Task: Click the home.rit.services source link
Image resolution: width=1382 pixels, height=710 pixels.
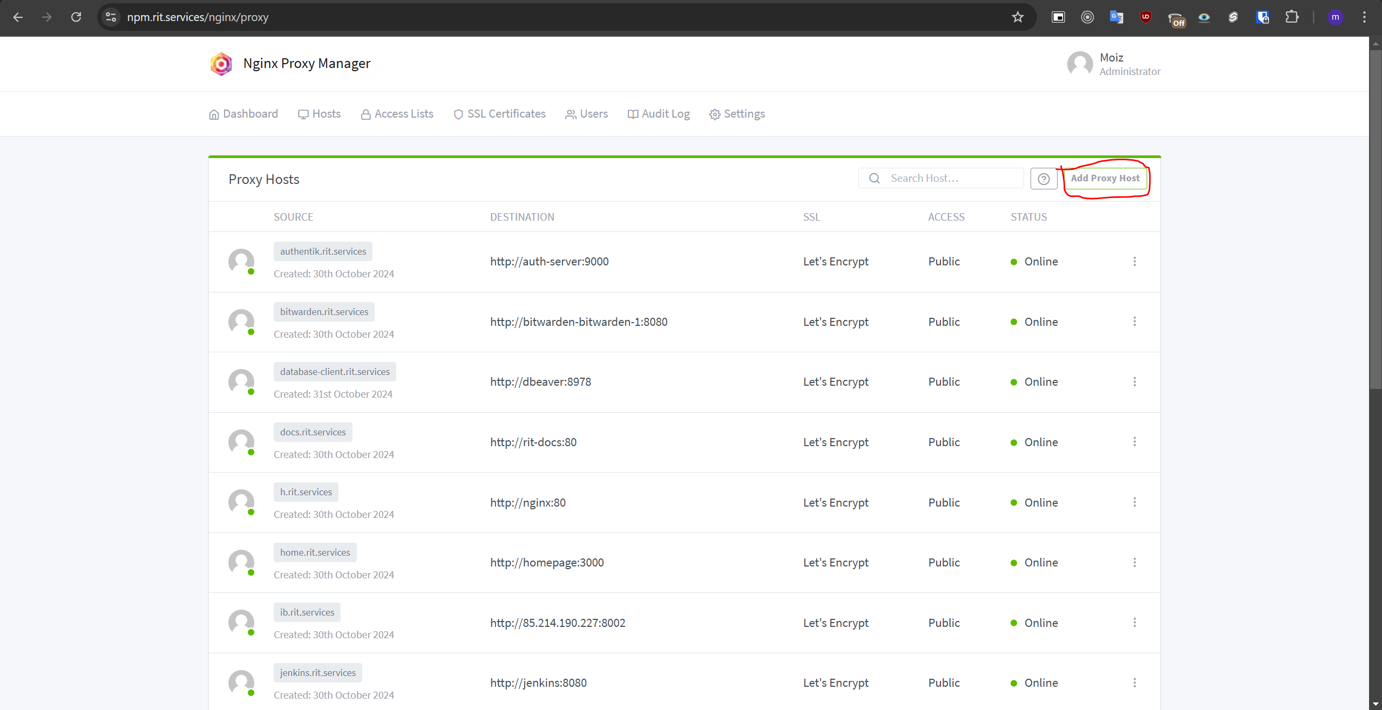Action: pos(315,552)
